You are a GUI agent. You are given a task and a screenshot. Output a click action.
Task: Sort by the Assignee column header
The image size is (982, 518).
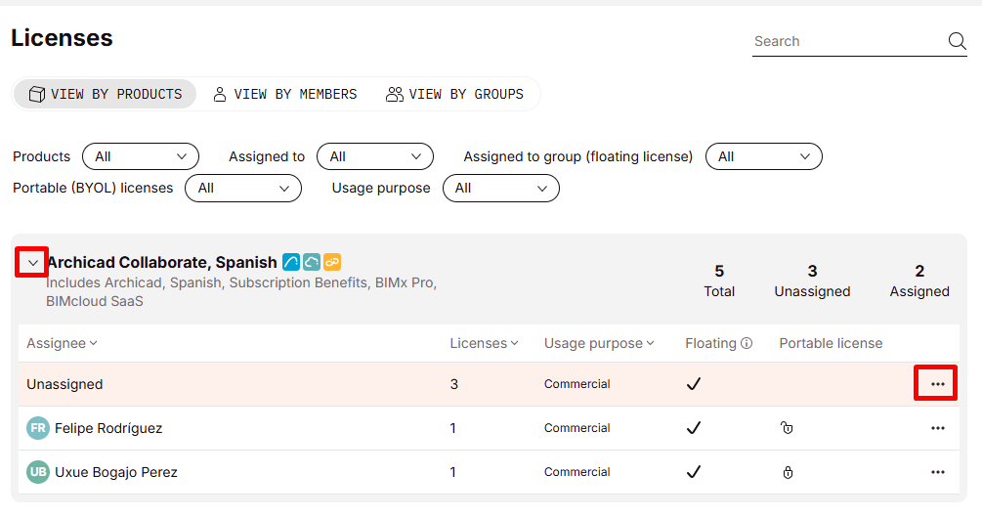point(62,343)
